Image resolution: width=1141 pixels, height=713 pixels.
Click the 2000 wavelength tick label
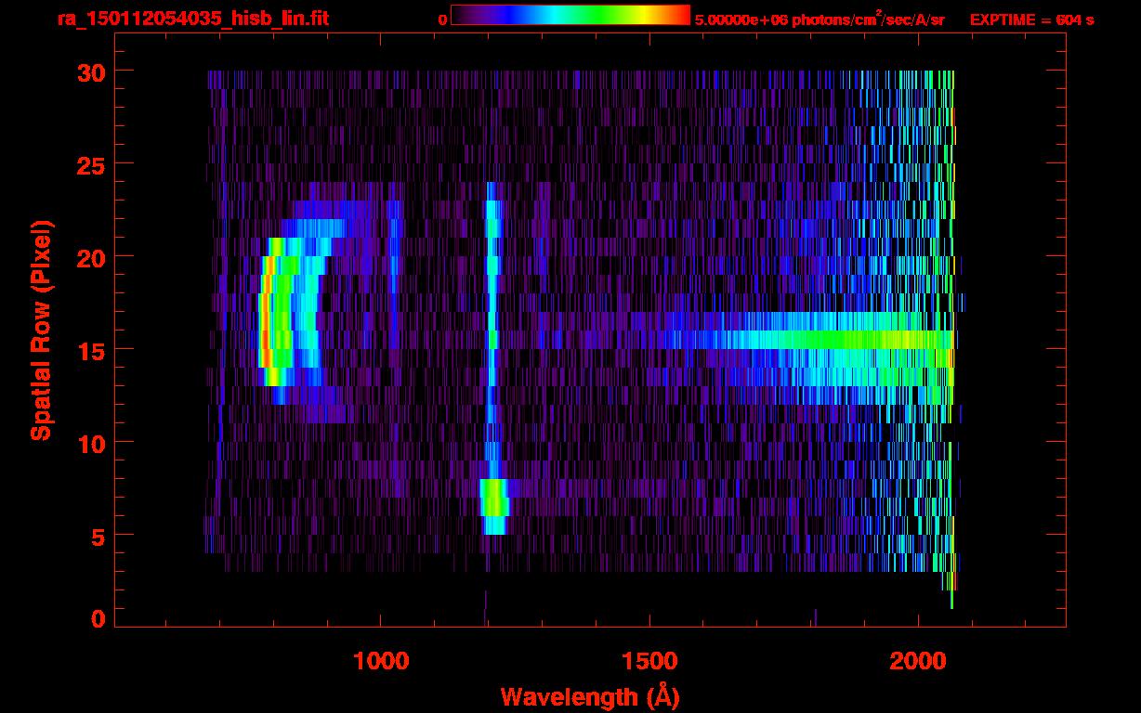(918, 661)
